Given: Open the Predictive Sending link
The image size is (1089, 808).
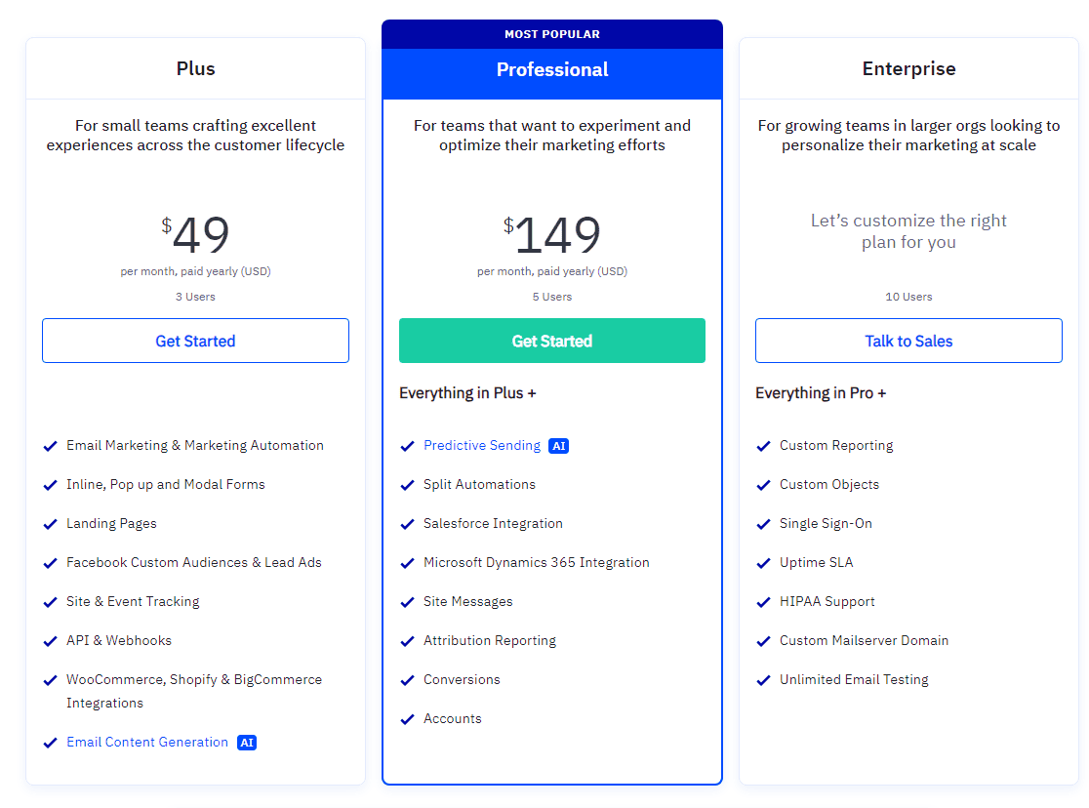Looking at the screenshot, I should click(x=482, y=446).
